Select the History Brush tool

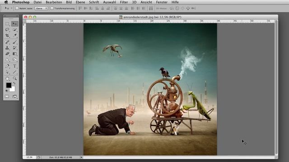pos(15,48)
